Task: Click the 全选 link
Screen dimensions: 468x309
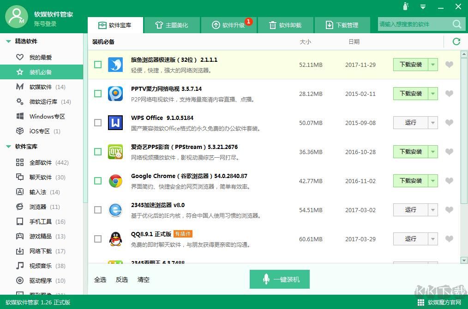Action: [x=100, y=279]
